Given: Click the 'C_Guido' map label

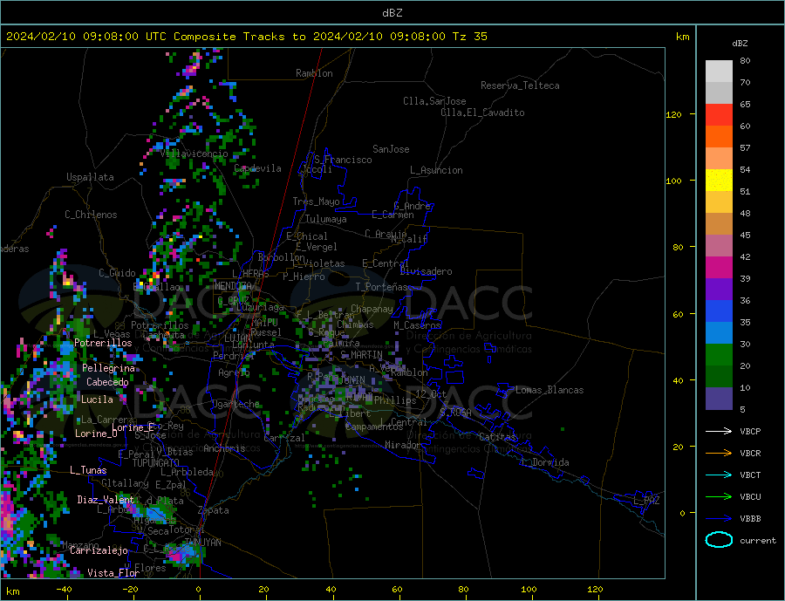Looking at the screenshot, I should point(117,273).
